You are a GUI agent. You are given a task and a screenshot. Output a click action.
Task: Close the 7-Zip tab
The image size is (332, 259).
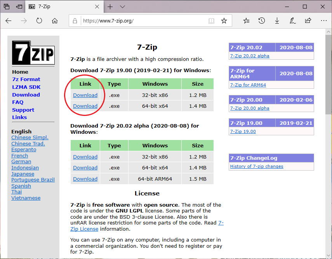[97, 7]
